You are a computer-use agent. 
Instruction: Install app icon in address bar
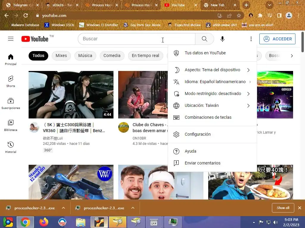pyautogui.click(x=220, y=15)
